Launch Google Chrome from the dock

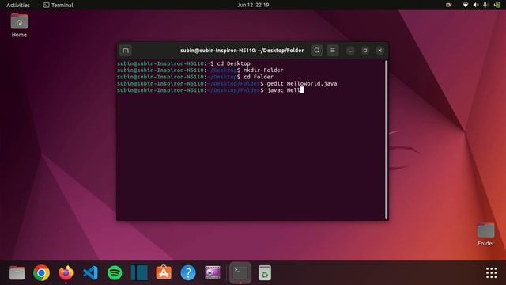[41, 273]
